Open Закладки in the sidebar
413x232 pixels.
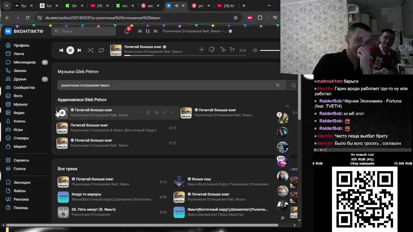coord(22,182)
